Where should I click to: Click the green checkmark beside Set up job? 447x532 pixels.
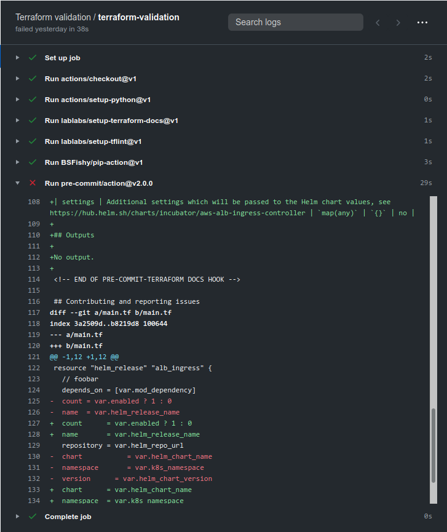coord(33,57)
